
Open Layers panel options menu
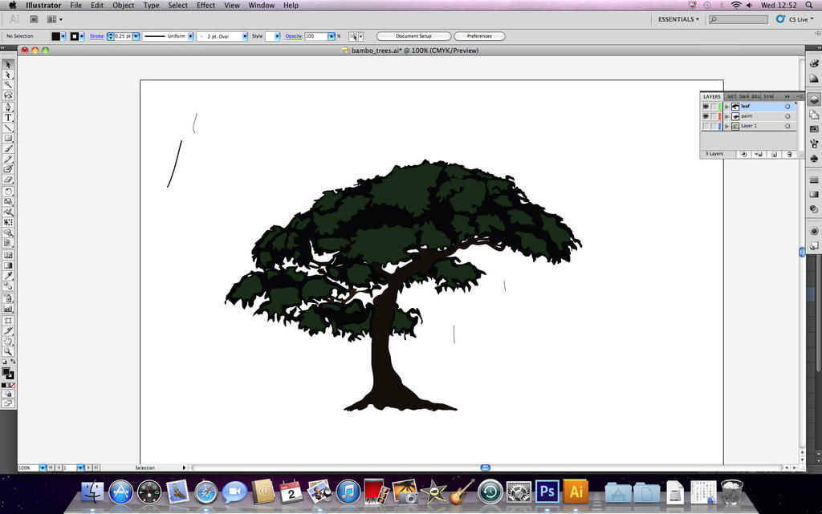[800, 96]
